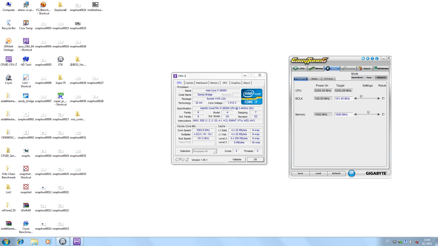This screenshot has width=438, height=246.
Task: Click the Default button in EasyTune6
Action: [336, 173]
